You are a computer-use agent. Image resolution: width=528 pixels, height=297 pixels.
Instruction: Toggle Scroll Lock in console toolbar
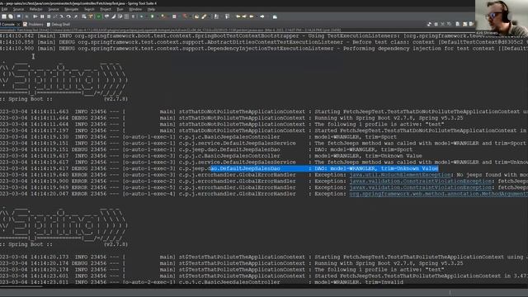tap(464, 24)
